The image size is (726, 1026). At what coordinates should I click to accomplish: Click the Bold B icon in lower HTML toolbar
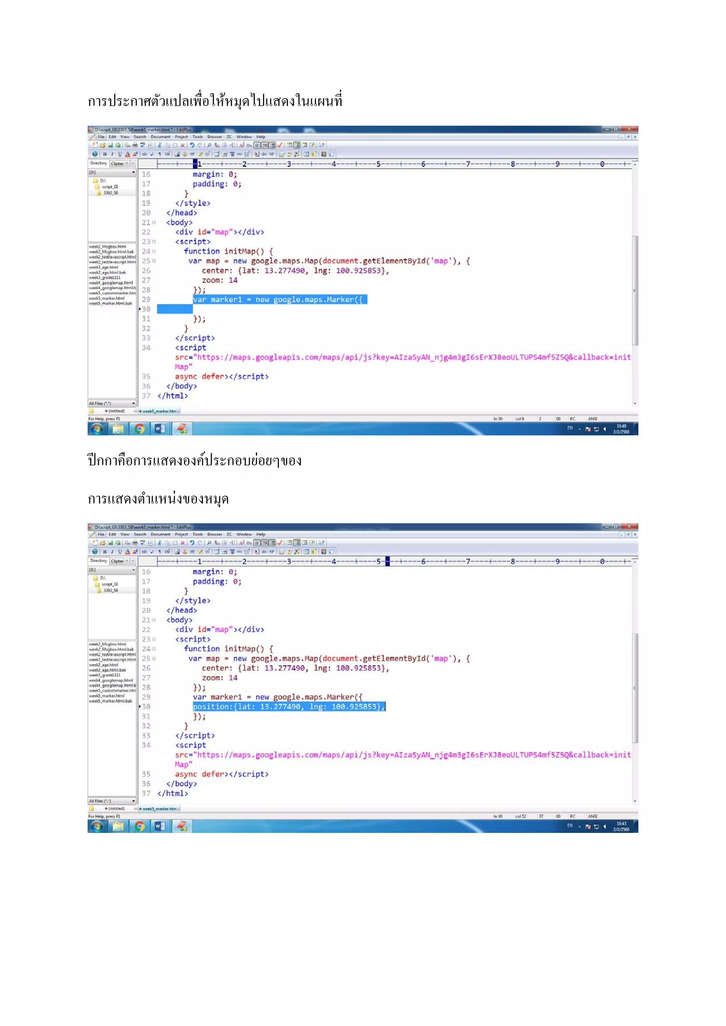(105, 551)
